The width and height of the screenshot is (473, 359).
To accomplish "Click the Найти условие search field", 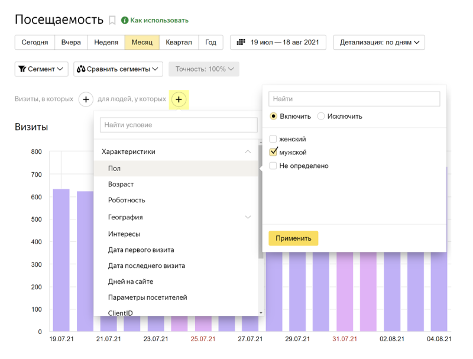I will (x=179, y=125).
